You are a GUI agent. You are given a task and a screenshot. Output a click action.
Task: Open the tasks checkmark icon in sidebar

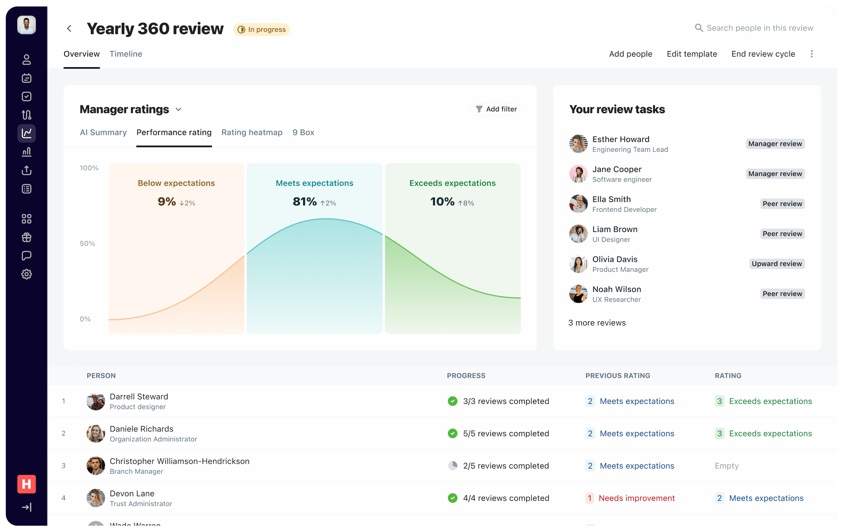point(26,96)
